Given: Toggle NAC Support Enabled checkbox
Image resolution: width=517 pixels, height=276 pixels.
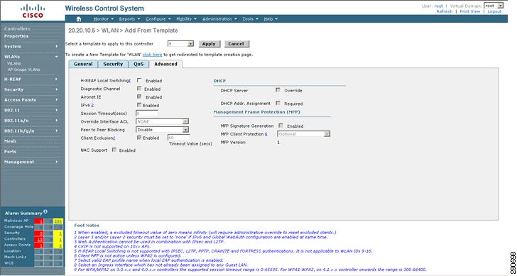Looking at the screenshot, I should [x=114, y=150].
